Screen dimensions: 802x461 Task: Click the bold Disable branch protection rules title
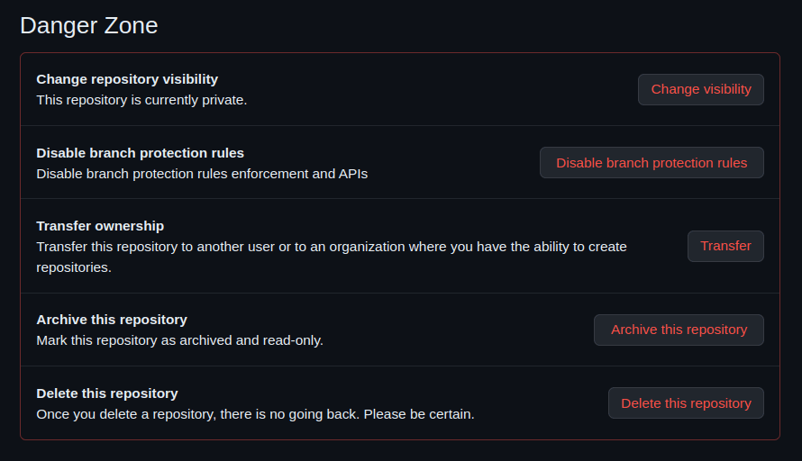[x=140, y=153]
